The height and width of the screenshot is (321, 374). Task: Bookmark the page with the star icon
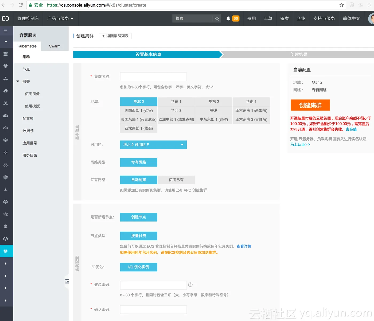[x=341, y=5]
